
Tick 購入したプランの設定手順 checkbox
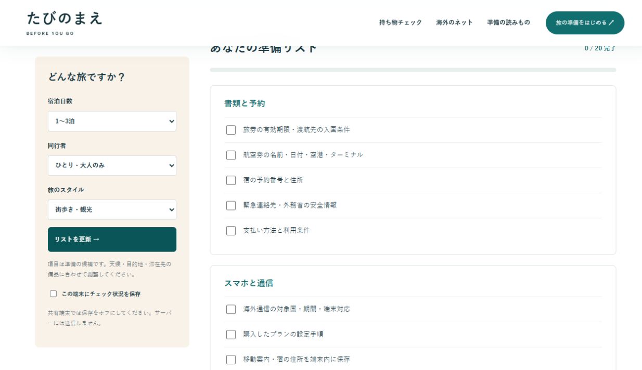coord(231,334)
